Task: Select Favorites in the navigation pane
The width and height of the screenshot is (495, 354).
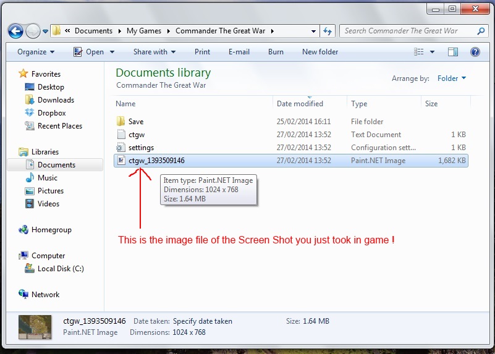Action: coord(46,74)
